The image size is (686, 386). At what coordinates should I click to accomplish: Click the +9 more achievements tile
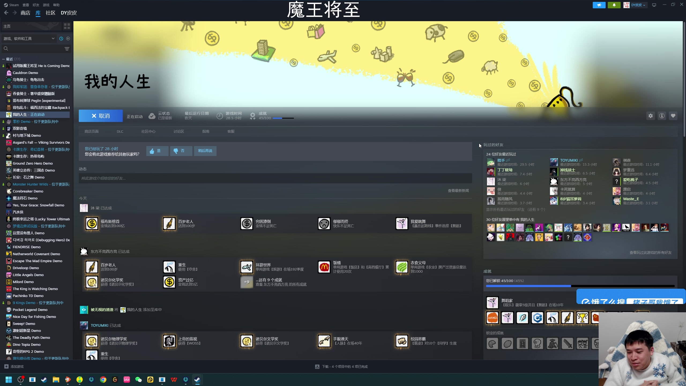click(x=247, y=282)
